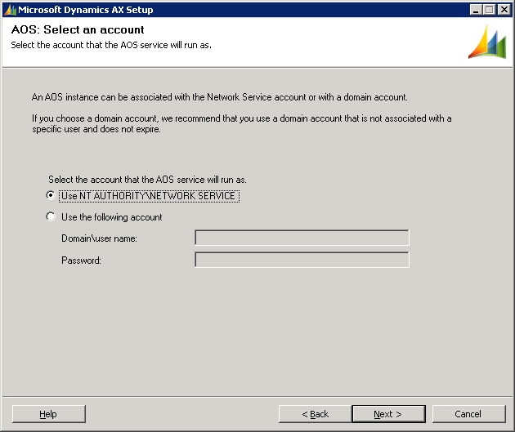
Task: Maximize the Setup window
Action: tap(490, 10)
